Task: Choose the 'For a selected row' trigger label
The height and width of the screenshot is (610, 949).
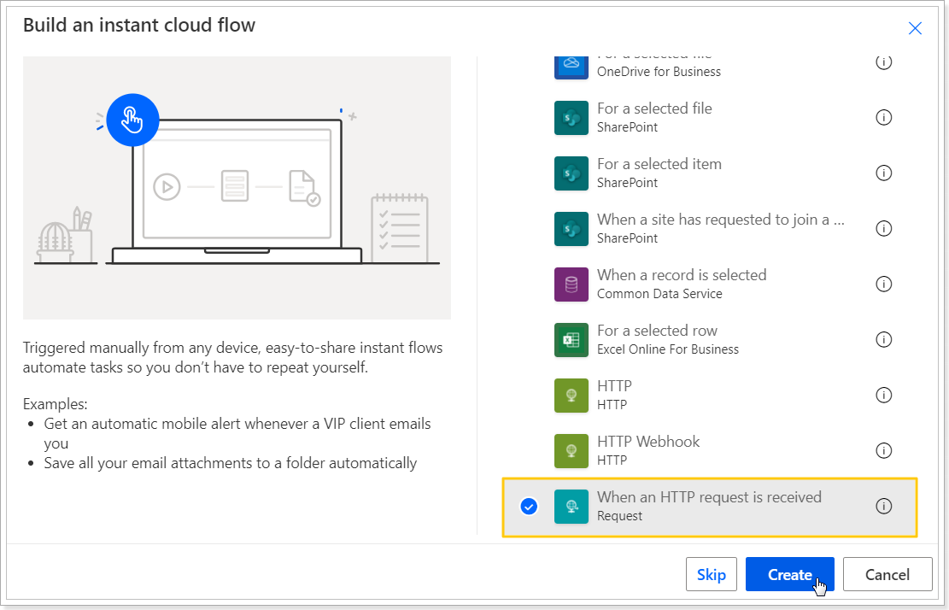Action: 657,331
